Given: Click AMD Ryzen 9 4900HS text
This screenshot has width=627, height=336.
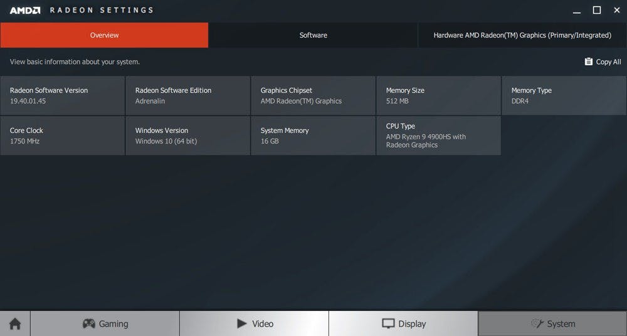Looking at the screenshot, I should click(426, 141).
